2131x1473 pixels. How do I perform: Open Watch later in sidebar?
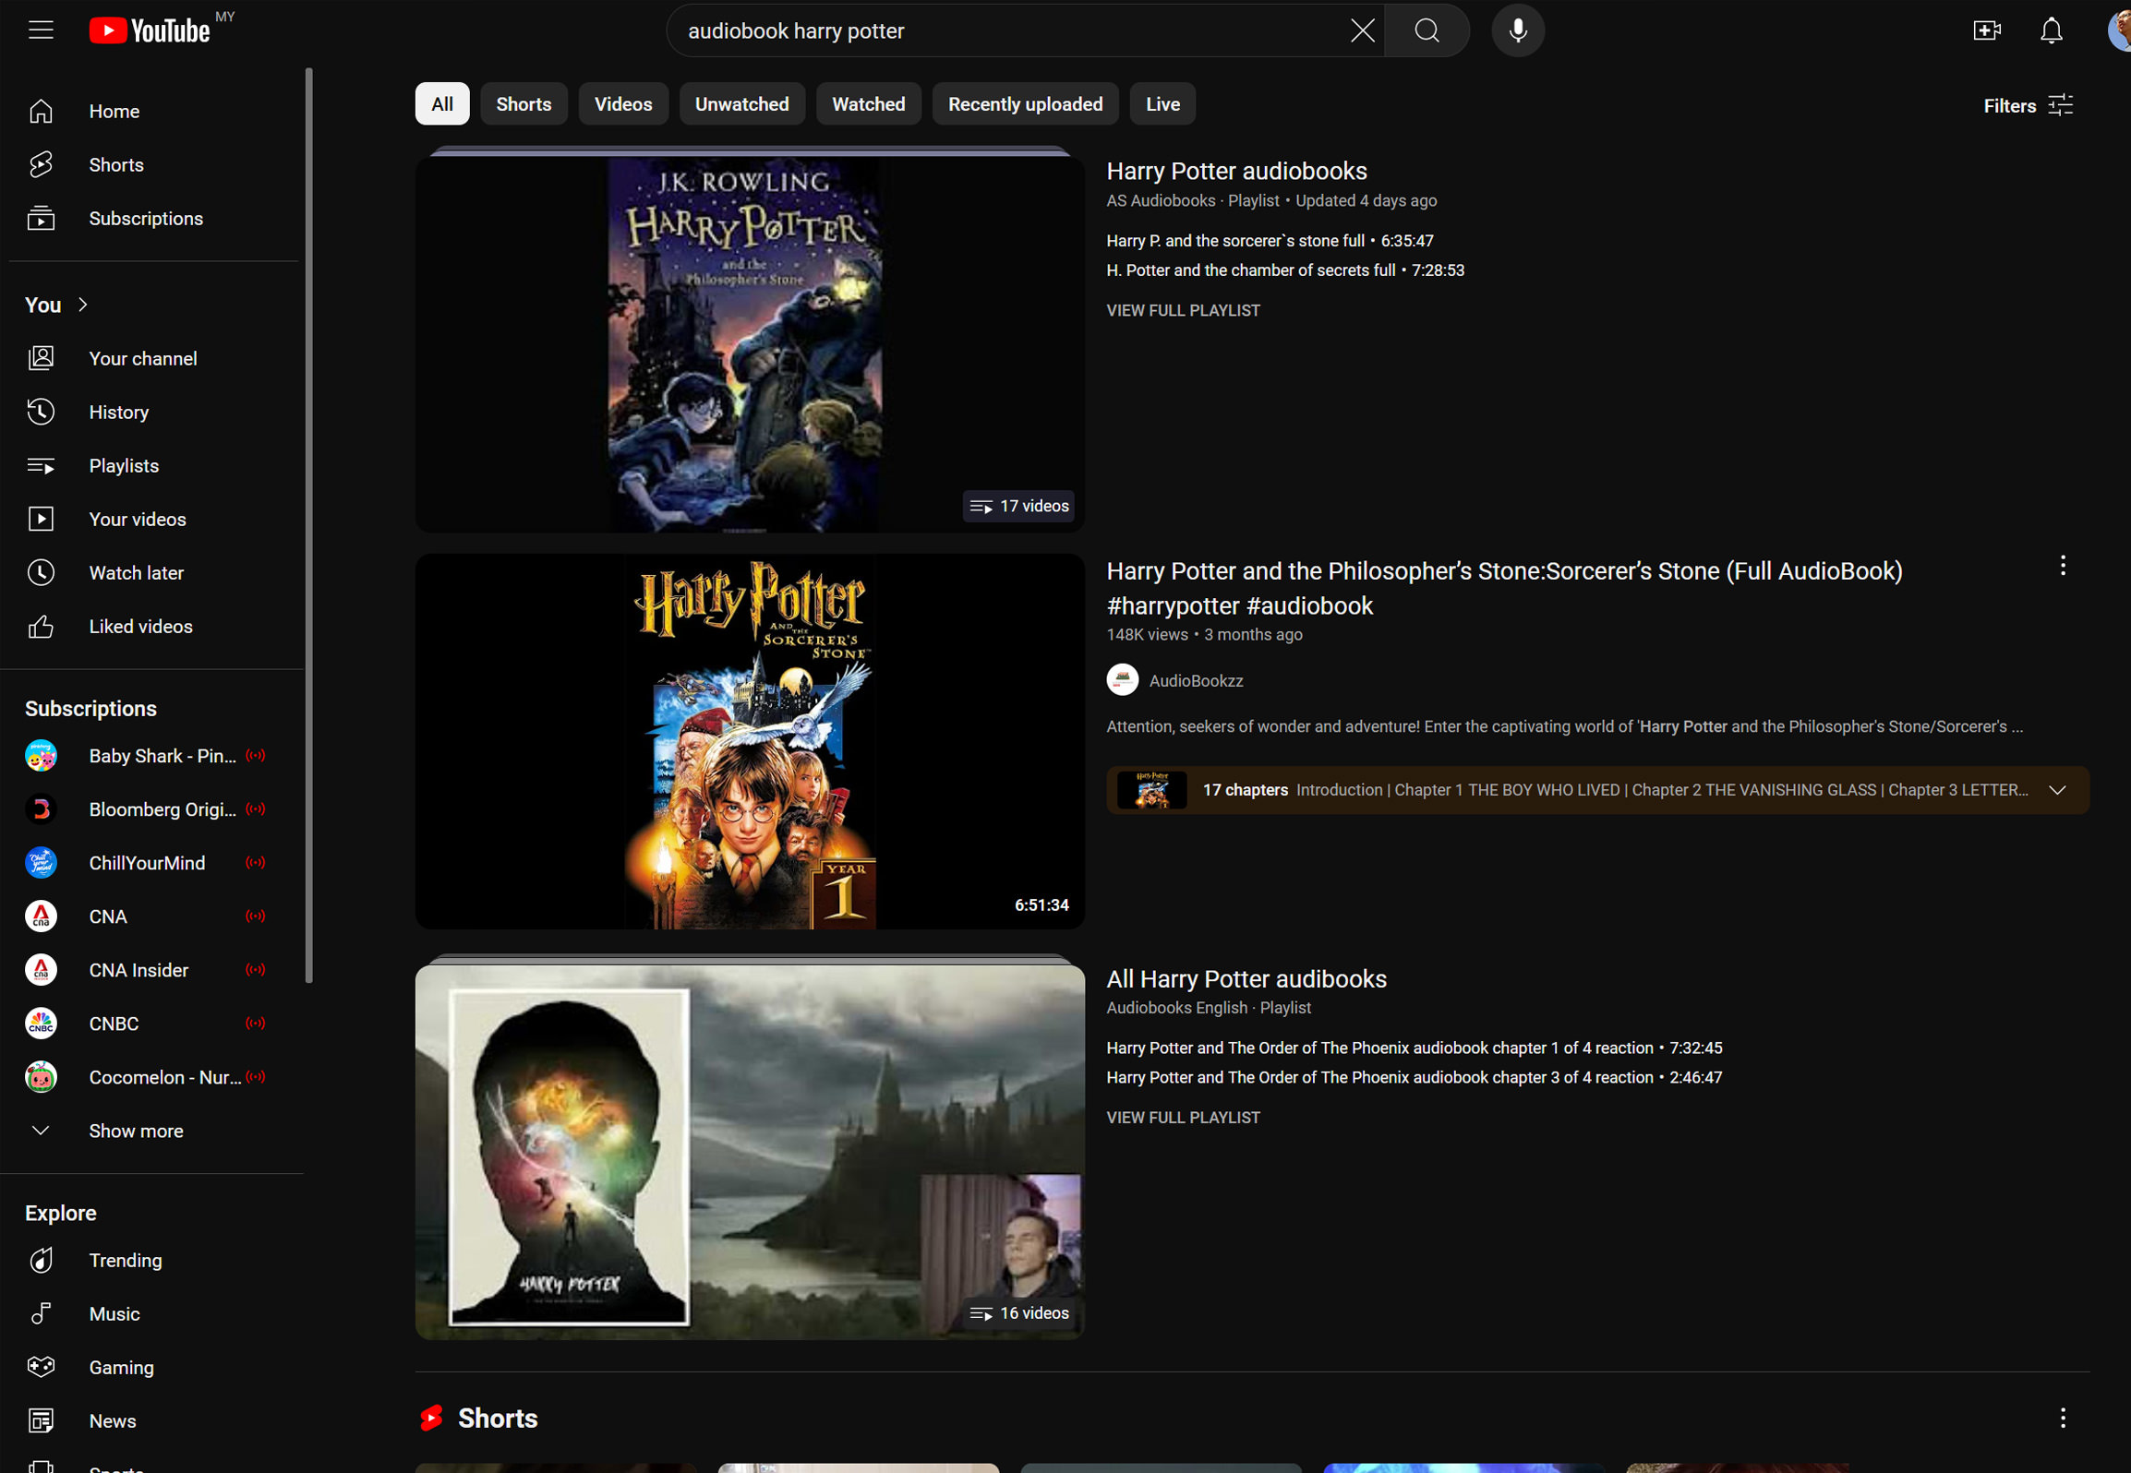coord(136,573)
